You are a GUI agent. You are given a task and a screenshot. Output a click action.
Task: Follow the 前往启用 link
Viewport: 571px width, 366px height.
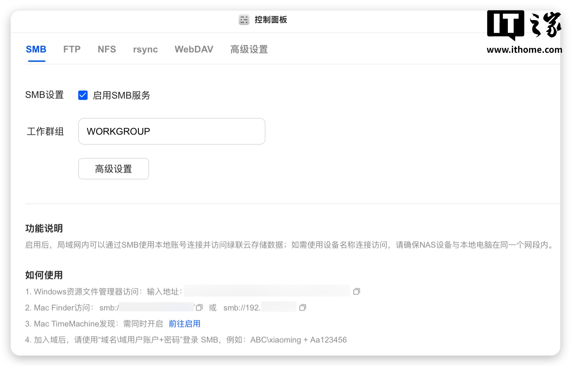pos(185,324)
